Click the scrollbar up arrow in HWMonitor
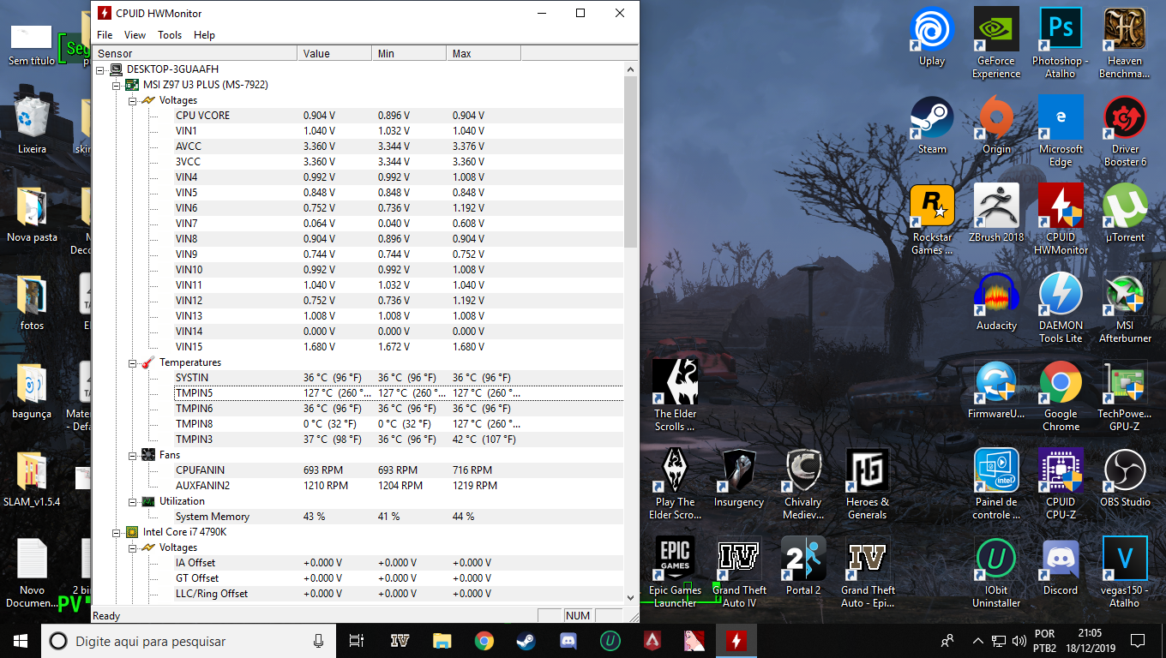The image size is (1166, 658). tap(631, 69)
